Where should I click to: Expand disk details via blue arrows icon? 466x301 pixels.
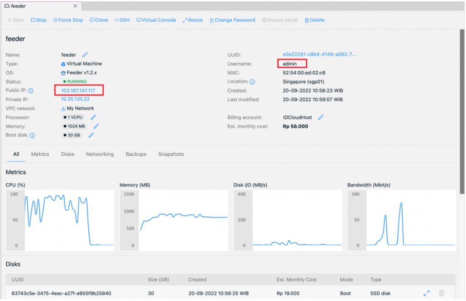point(427,293)
